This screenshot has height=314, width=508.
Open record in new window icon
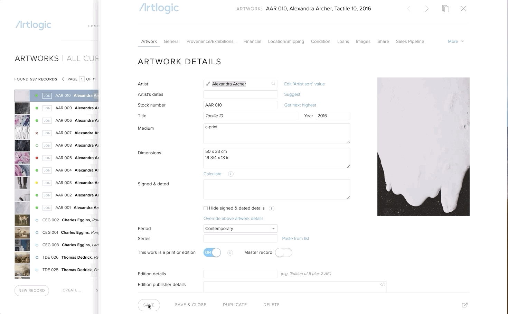[465, 305]
